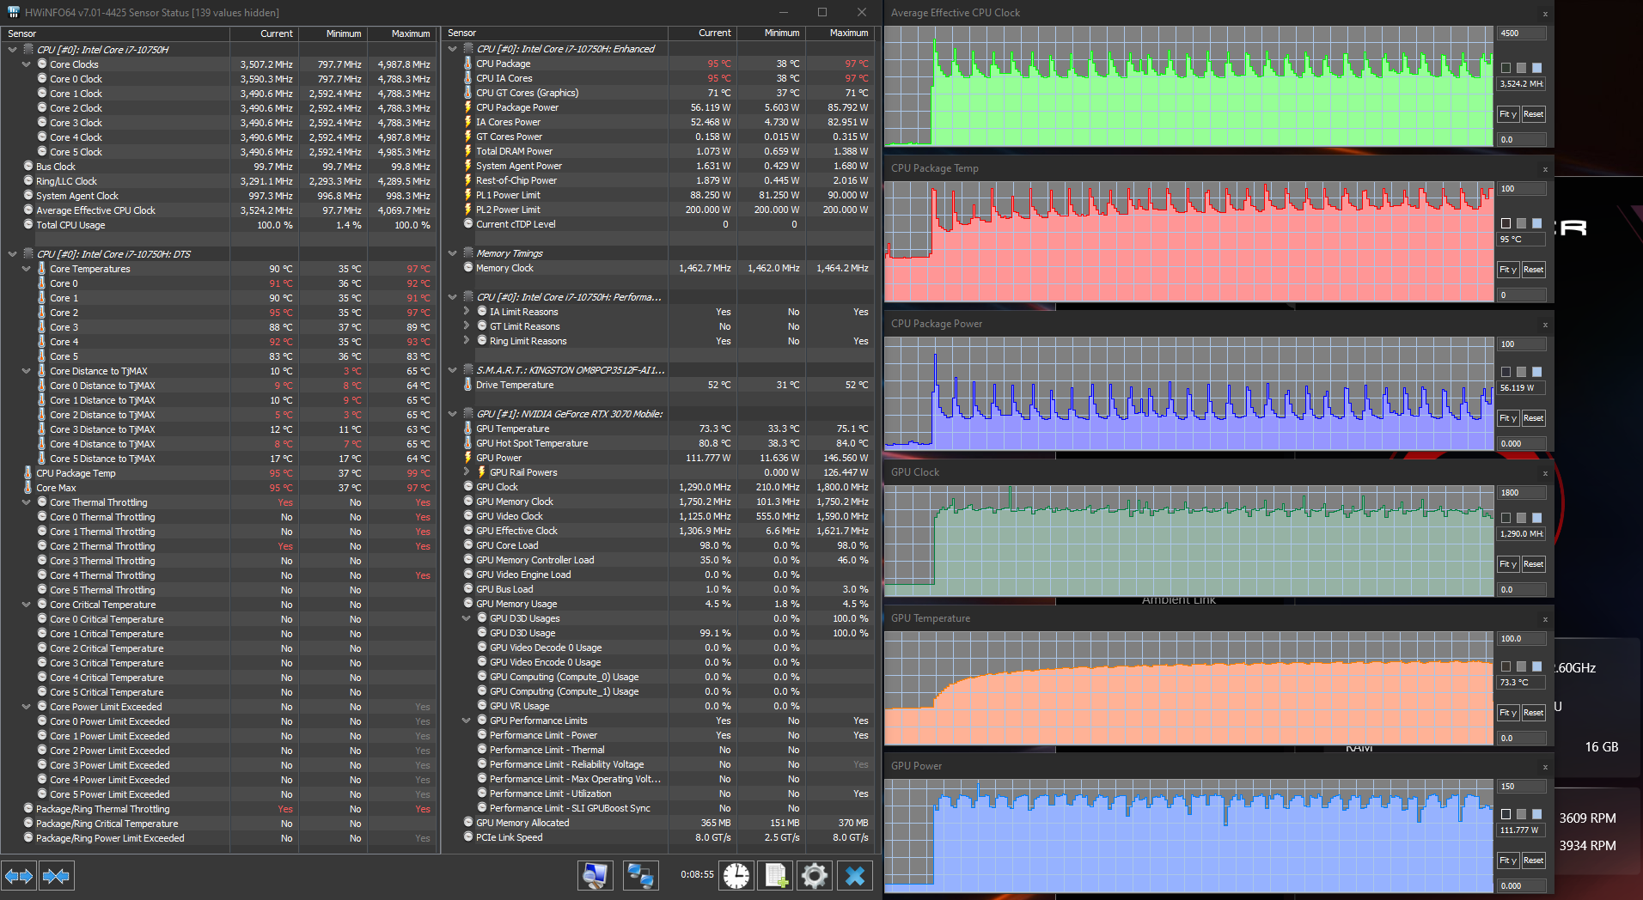Expand the IA Limit Reasons row
The image size is (1643, 900).
(x=467, y=312)
